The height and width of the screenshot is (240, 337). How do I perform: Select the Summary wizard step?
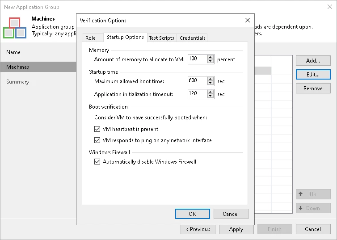point(18,82)
